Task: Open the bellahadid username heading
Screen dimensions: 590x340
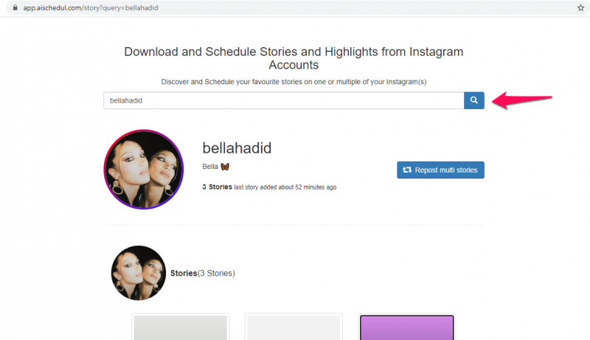Action: tap(237, 148)
